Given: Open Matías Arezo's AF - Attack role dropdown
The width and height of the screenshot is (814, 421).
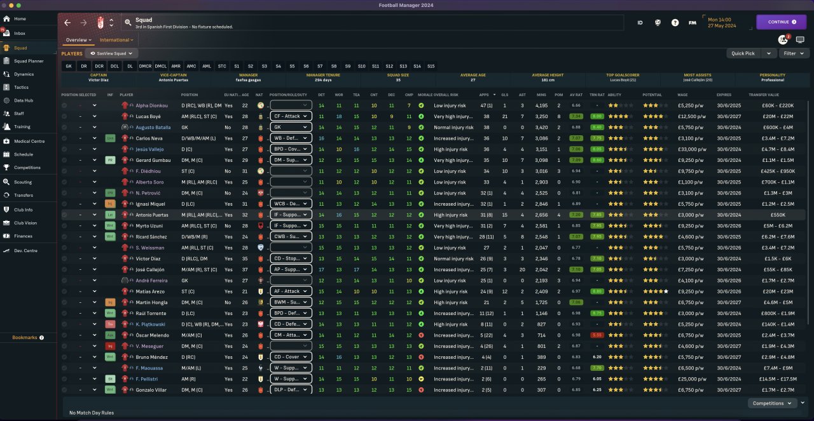Looking at the screenshot, I should pos(291,291).
